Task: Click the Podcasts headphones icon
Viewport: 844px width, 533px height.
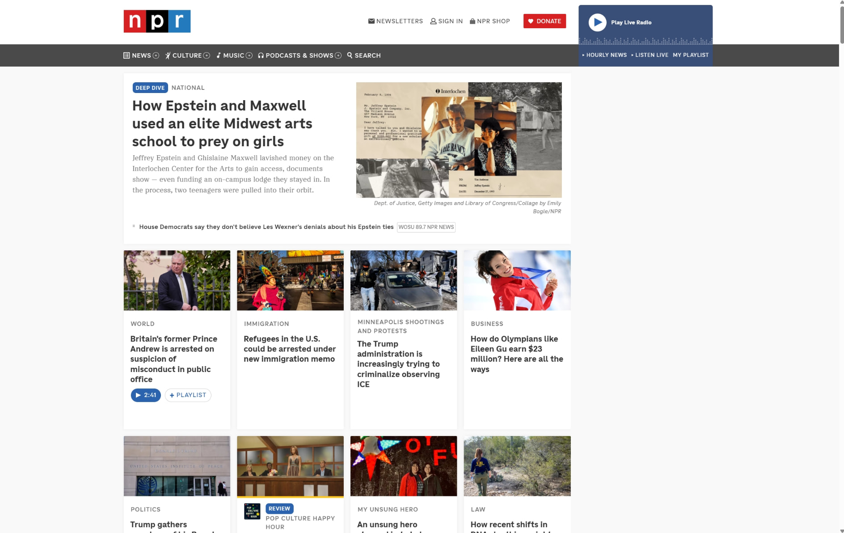Action: pyautogui.click(x=261, y=55)
